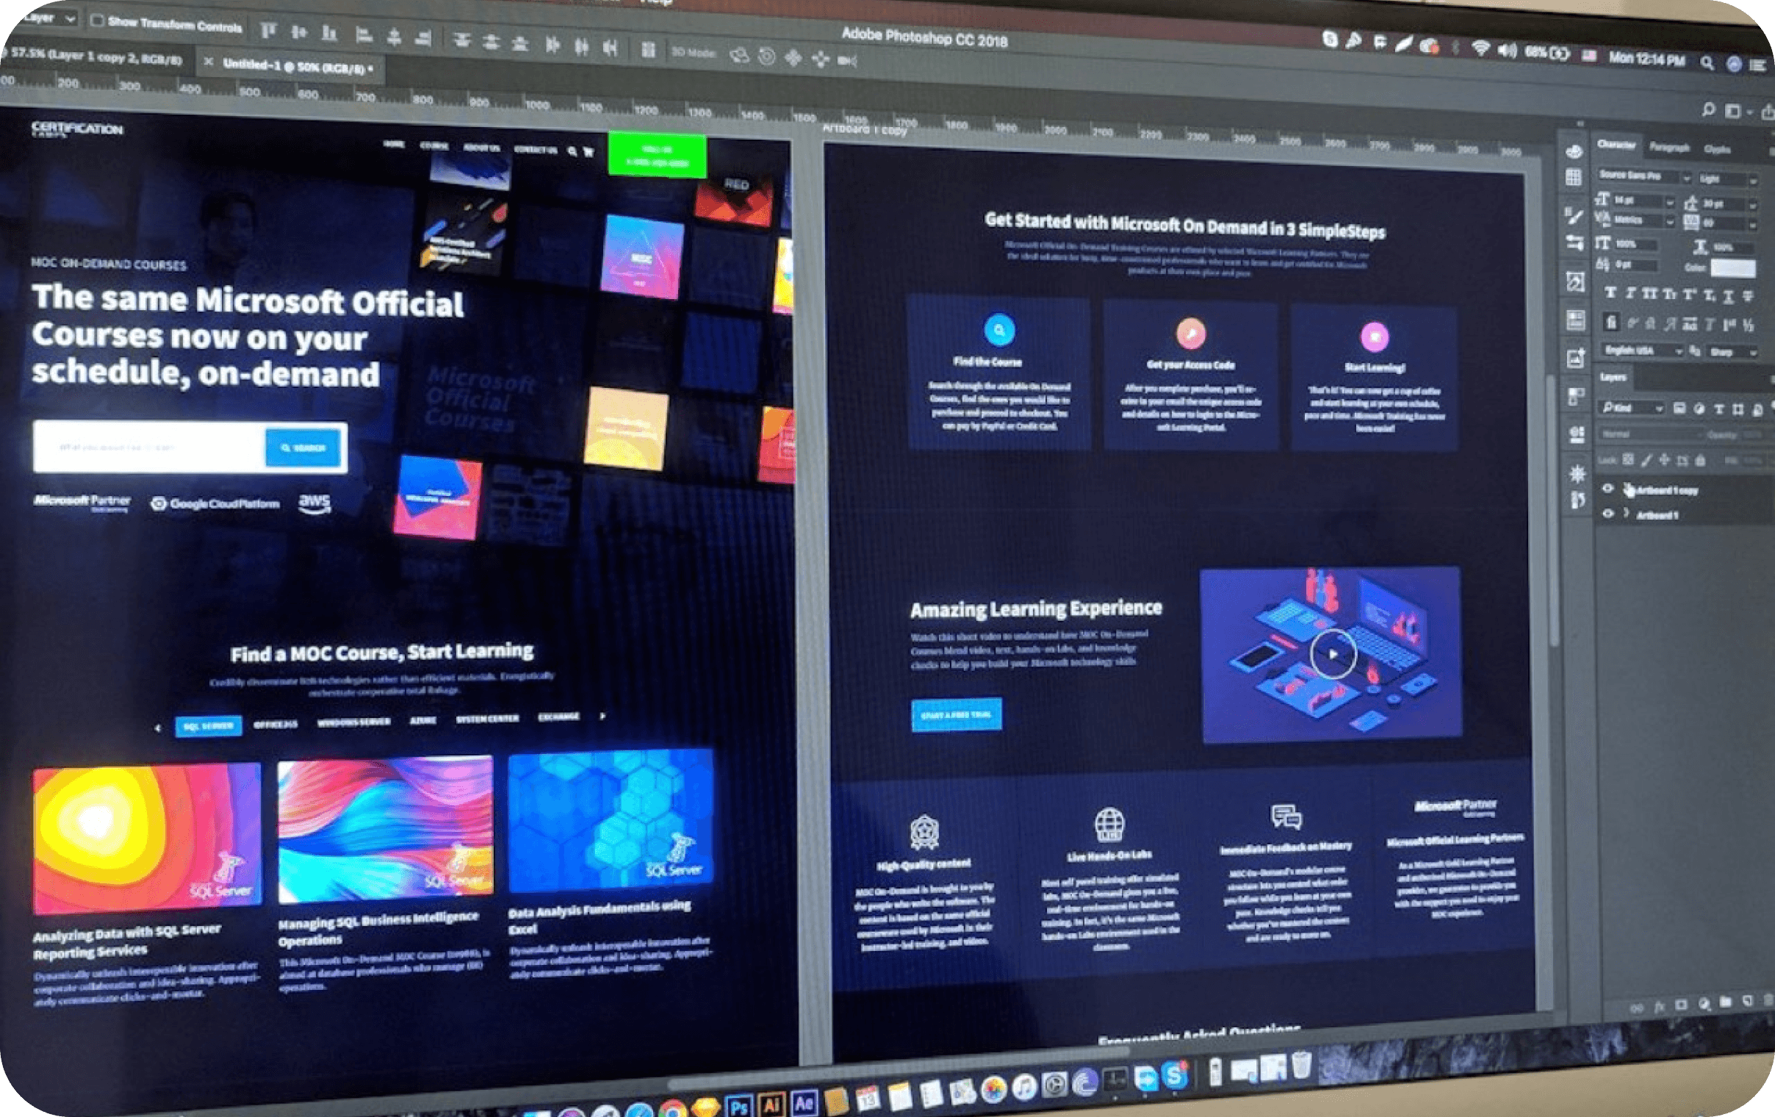
Task: Open the Brushes panel icon
Action: tap(1574, 215)
